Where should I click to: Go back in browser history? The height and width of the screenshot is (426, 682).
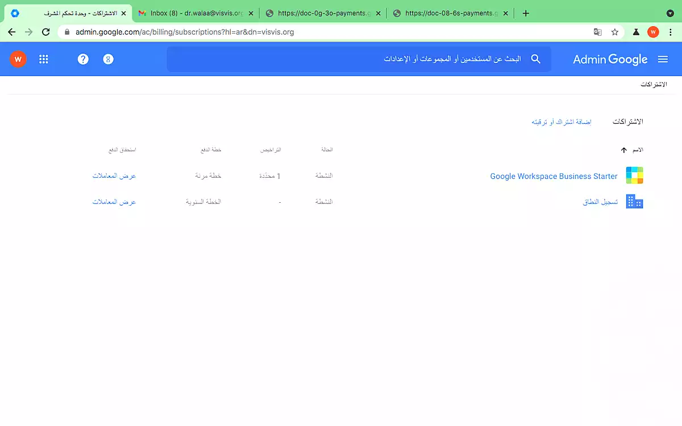12,32
